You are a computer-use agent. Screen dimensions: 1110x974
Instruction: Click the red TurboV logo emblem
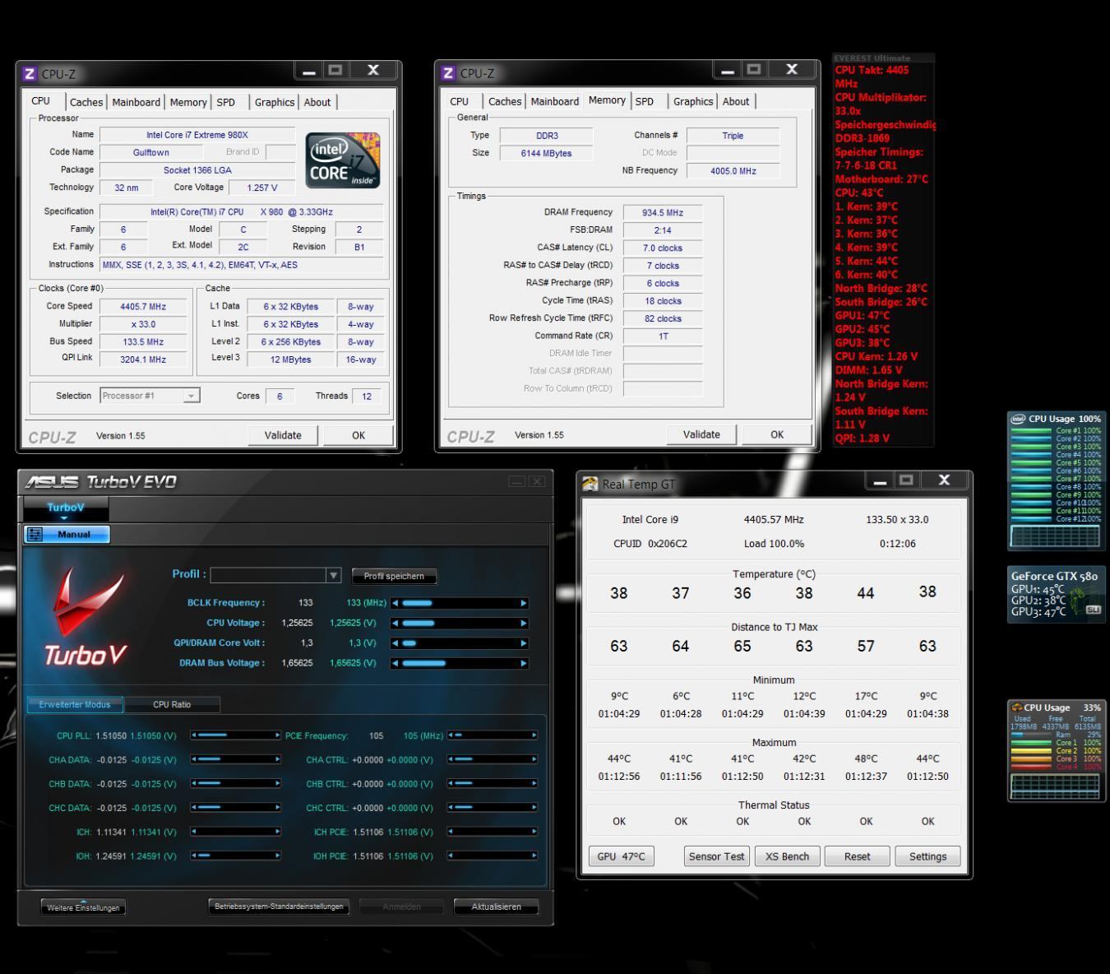(x=88, y=601)
